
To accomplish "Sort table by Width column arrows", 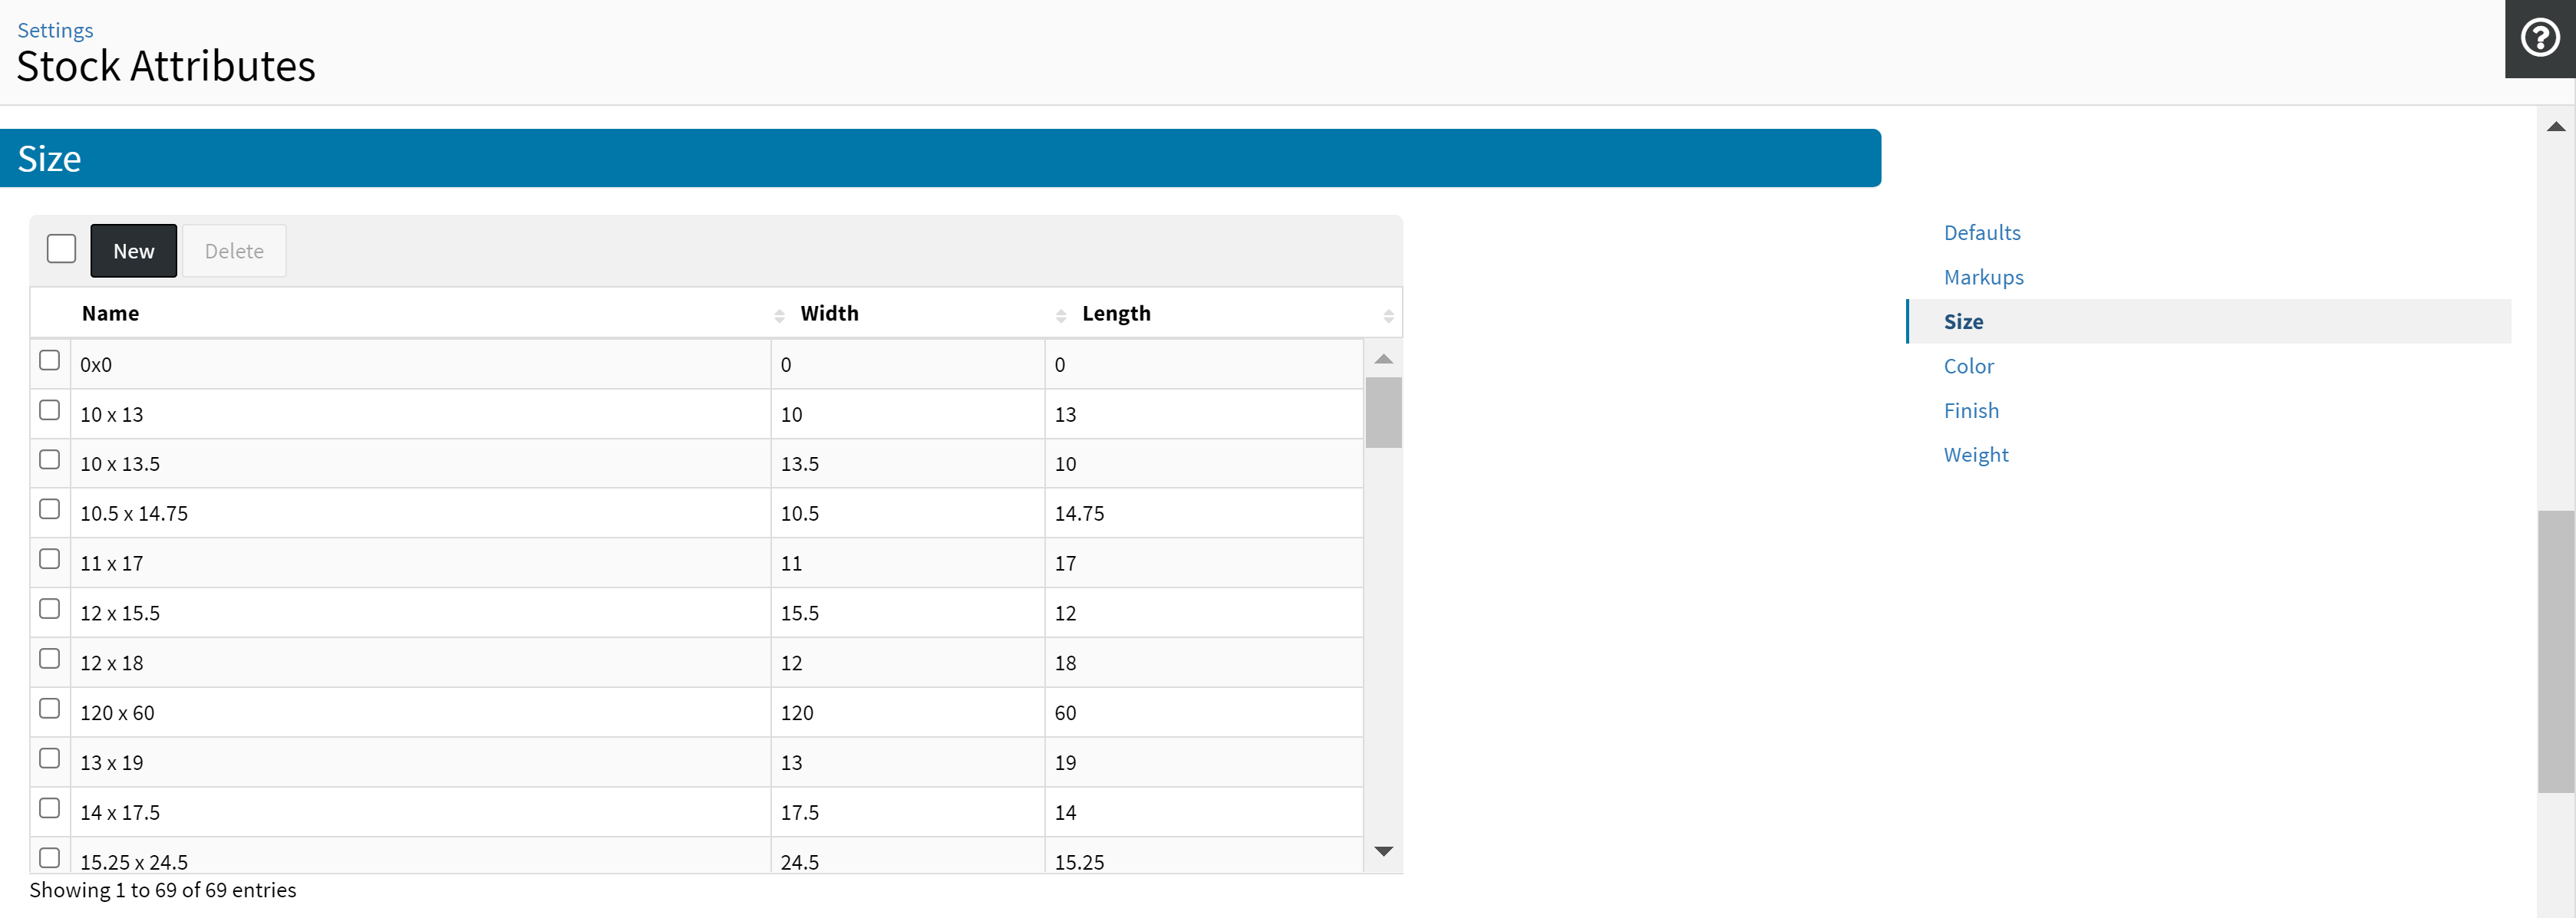I will coord(1061,316).
